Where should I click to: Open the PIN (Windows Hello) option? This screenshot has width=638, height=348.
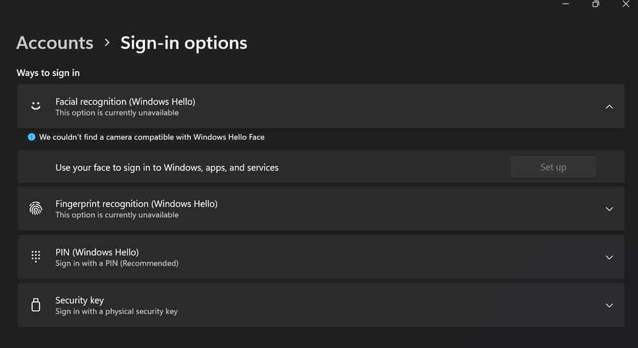click(x=97, y=252)
